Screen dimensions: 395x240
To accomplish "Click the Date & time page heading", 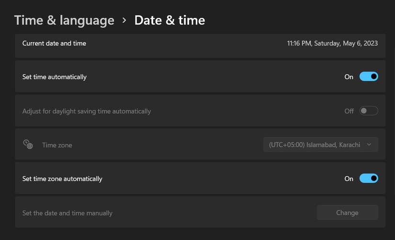I will point(169,20).
